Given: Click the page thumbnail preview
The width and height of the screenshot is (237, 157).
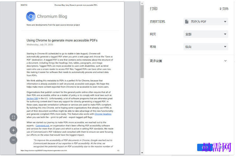Looking at the screenshot, I should [x=70, y=78].
